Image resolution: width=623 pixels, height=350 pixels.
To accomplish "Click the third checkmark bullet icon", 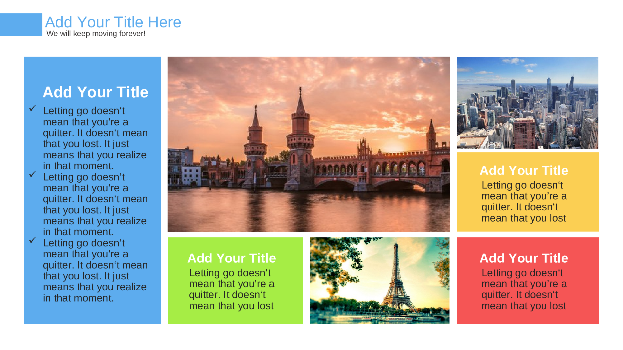I will [x=33, y=240].
